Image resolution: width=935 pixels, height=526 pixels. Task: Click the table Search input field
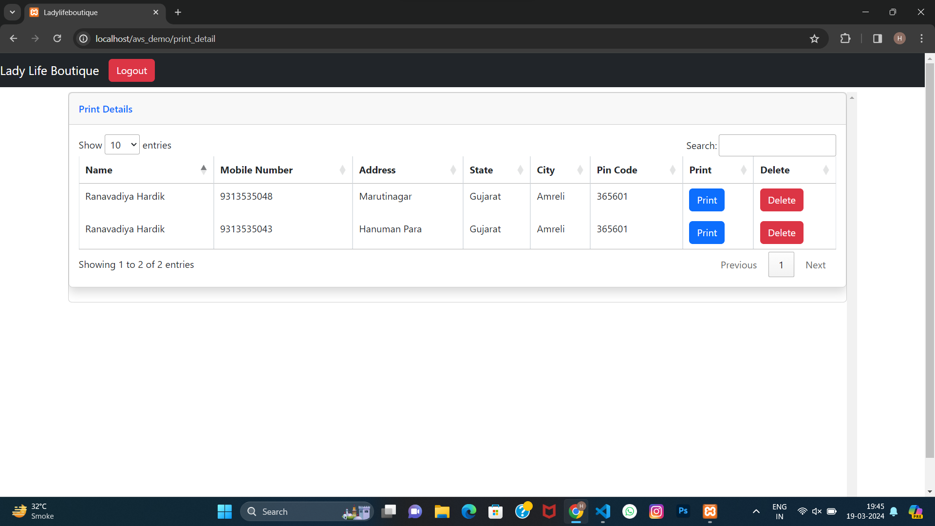[777, 145]
